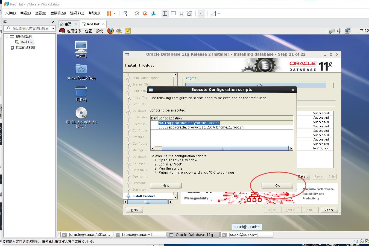This screenshot has width=369, height=246.
Task: Click the Help button of the Oracle installer
Action: (x=134, y=210)
